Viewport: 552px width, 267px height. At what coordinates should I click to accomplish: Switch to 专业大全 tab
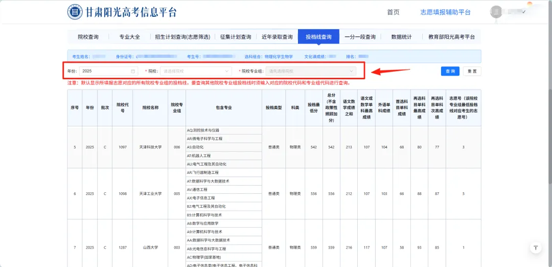pos(129,37)
